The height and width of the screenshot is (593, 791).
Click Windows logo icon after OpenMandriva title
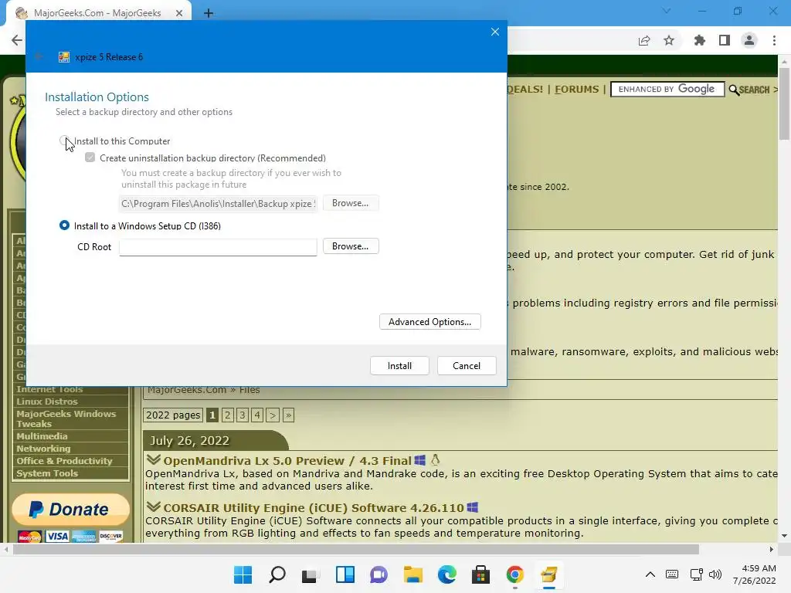click(419, 460)
